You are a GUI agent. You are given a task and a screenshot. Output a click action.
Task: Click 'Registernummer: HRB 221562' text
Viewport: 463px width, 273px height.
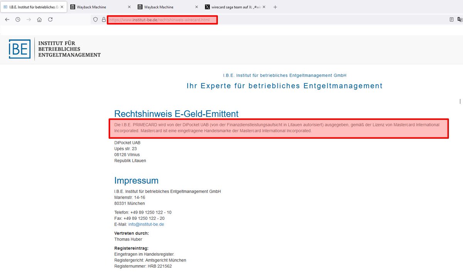[143, 266]
